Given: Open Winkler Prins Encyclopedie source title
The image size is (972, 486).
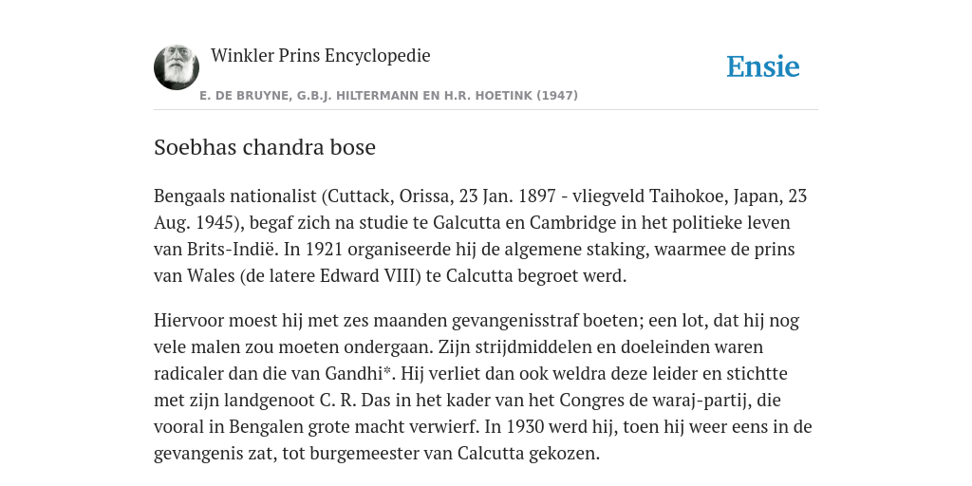Looking at the screenshot, I should pyautogui.click(x=321, y=55).
